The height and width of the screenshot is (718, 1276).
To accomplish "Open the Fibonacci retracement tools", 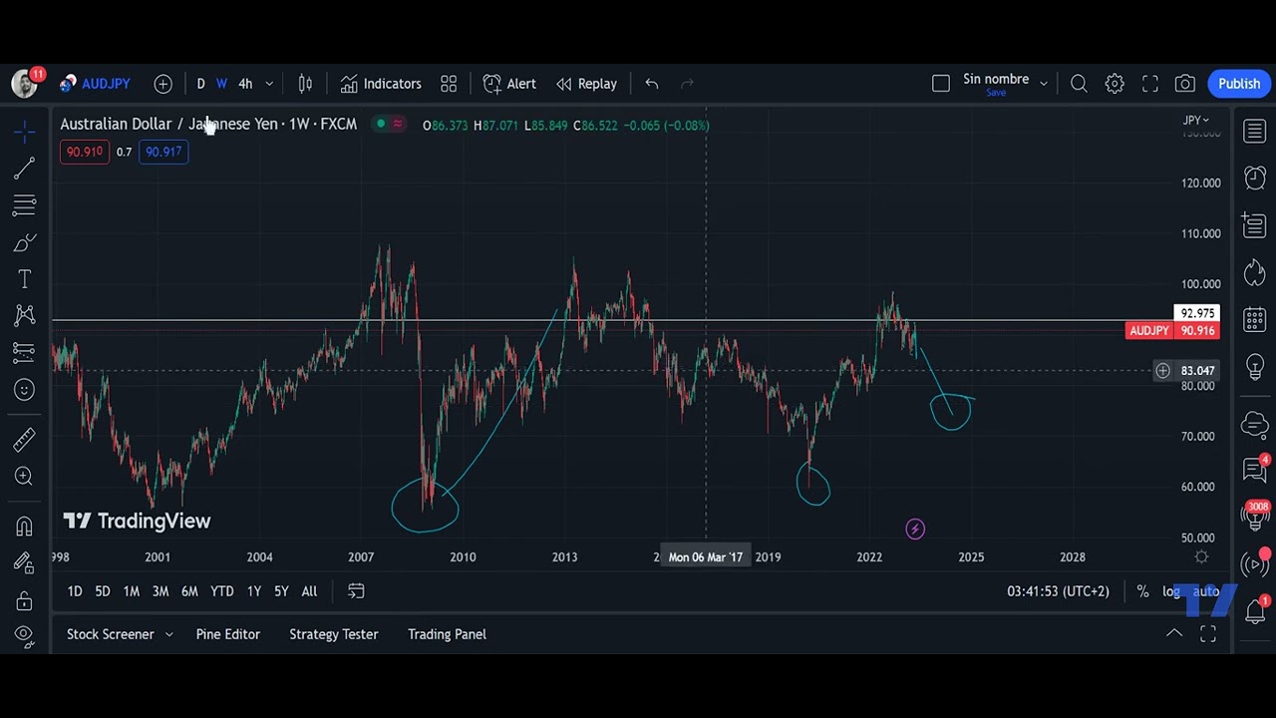I will [25, 205].
